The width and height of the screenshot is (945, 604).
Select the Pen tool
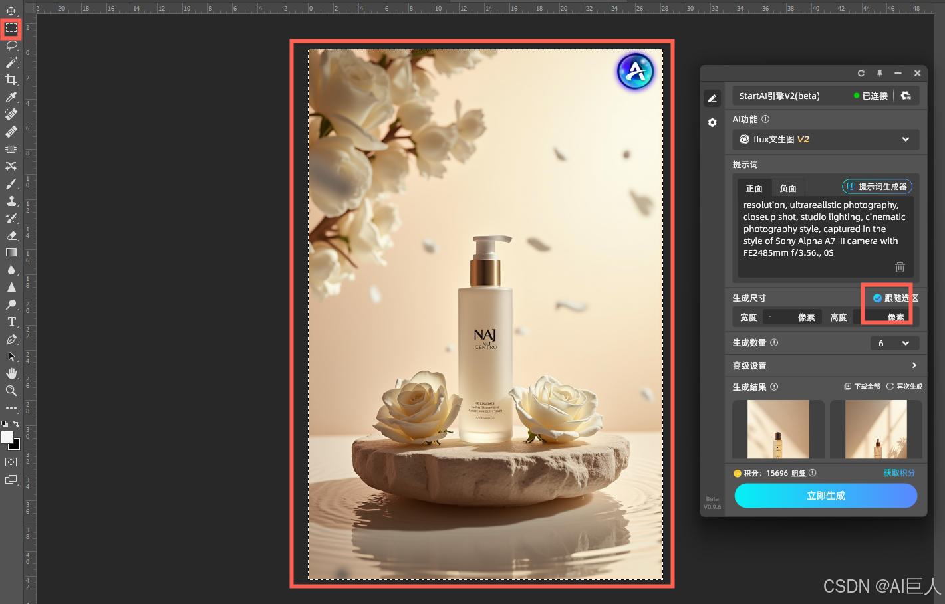point(11,339)
